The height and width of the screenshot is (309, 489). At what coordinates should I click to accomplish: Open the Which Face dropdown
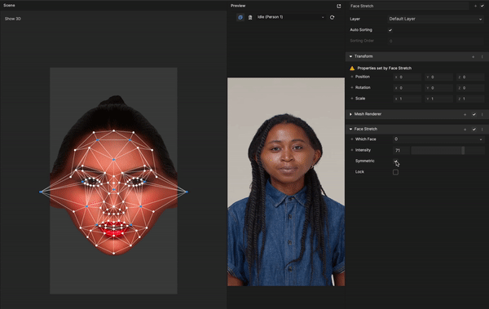coord(438,139)
